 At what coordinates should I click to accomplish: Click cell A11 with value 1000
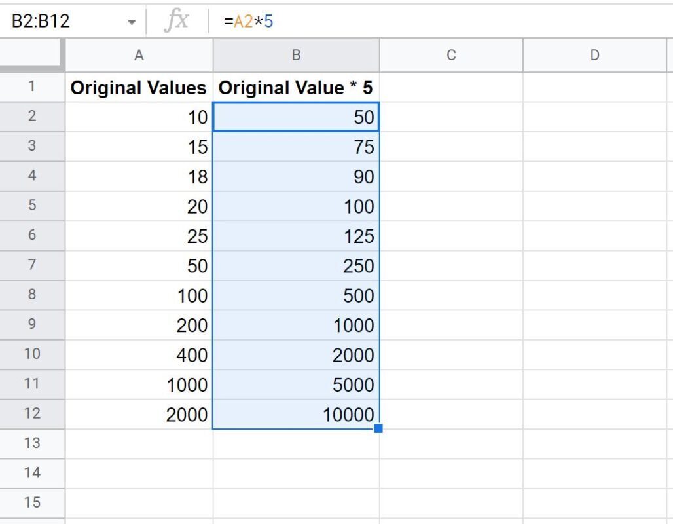[x=139, y=384]
